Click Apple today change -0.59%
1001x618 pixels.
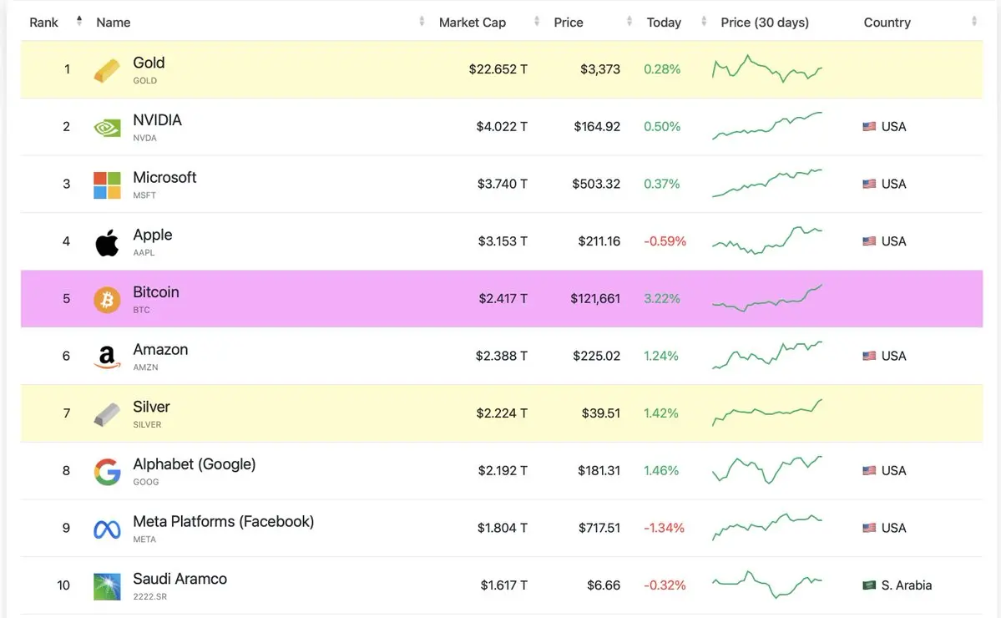(665, 241)
